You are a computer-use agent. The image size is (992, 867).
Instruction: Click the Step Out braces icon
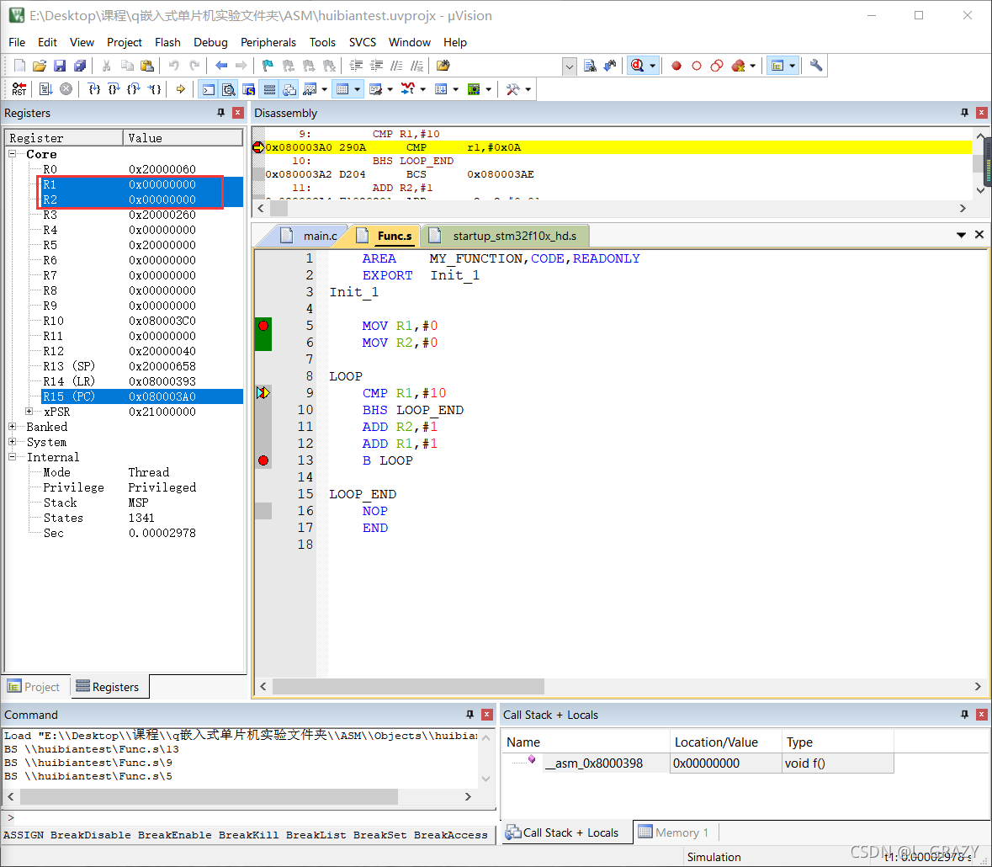pos(134,89)
